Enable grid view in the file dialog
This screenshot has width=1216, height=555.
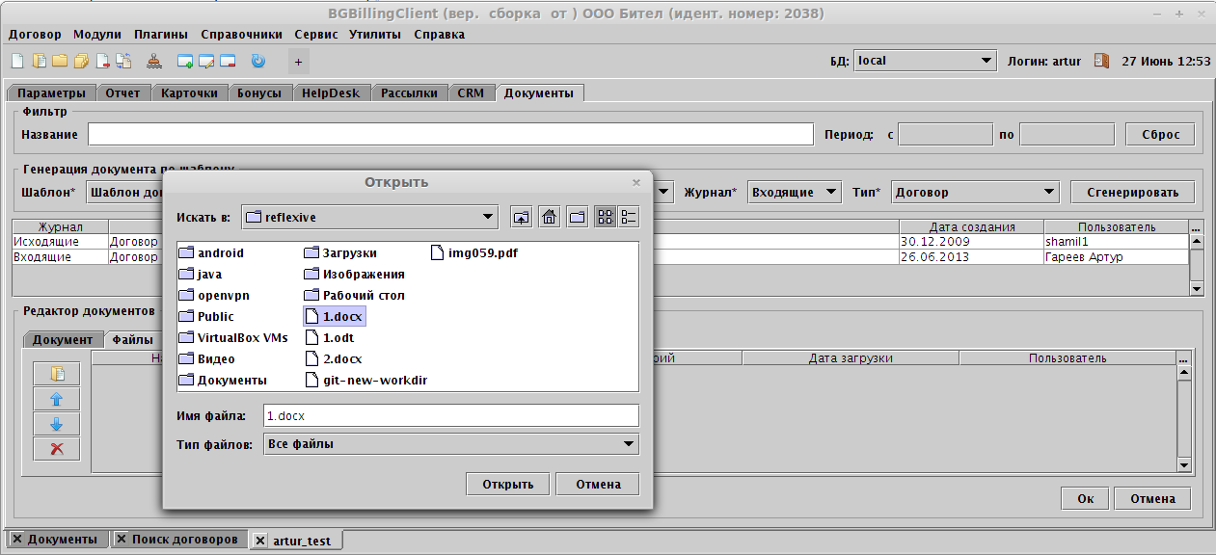(606, 216)
